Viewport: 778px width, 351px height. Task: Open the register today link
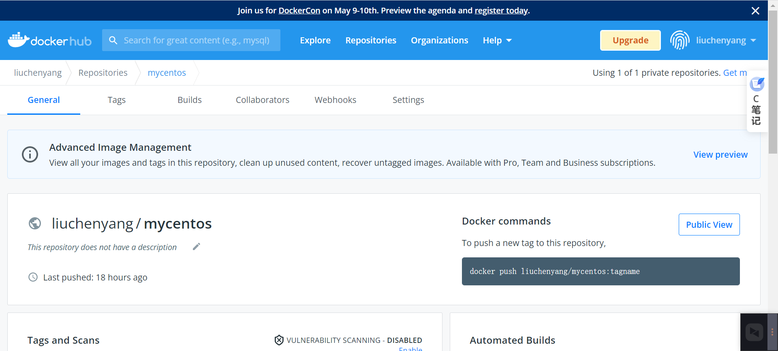coord(501,11)
